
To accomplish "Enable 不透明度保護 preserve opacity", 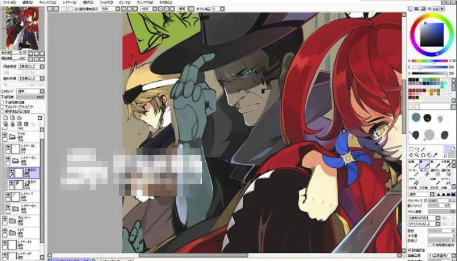I will [2, 102].
